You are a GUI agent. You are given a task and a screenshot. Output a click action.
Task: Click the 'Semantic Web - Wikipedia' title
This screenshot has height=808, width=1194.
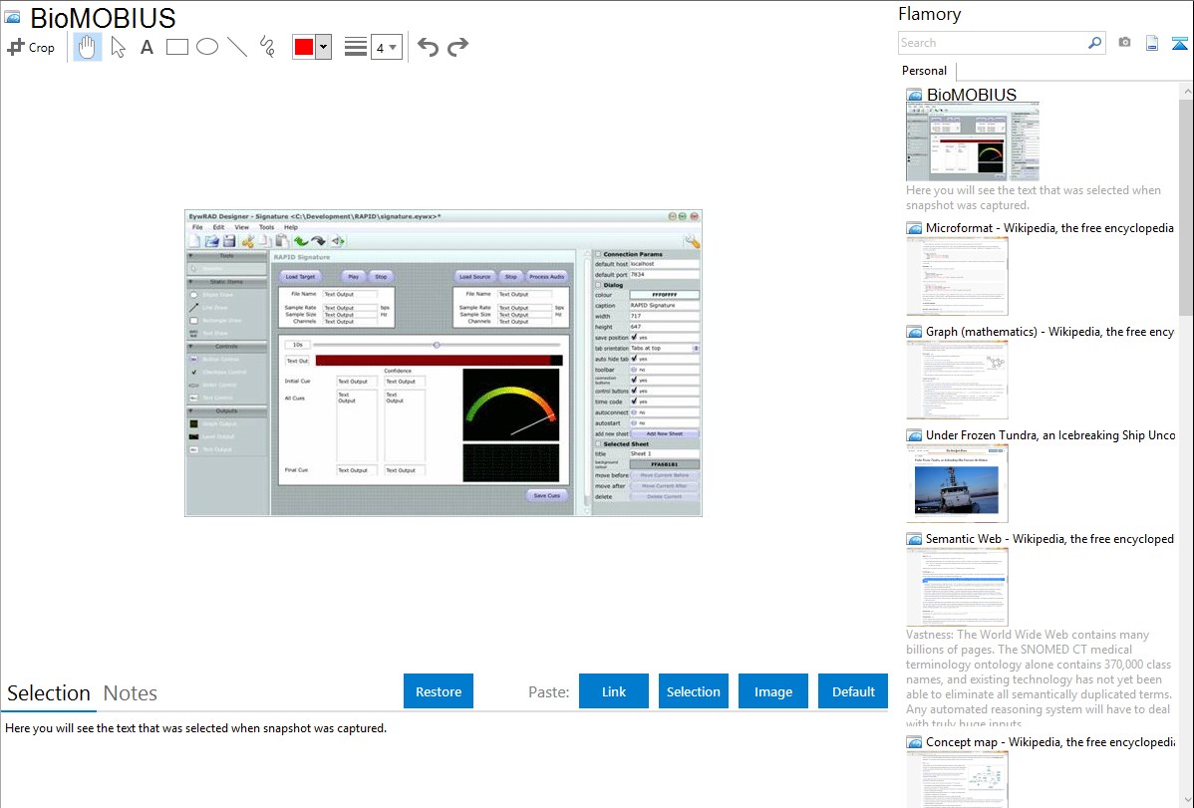(1049, 538)
